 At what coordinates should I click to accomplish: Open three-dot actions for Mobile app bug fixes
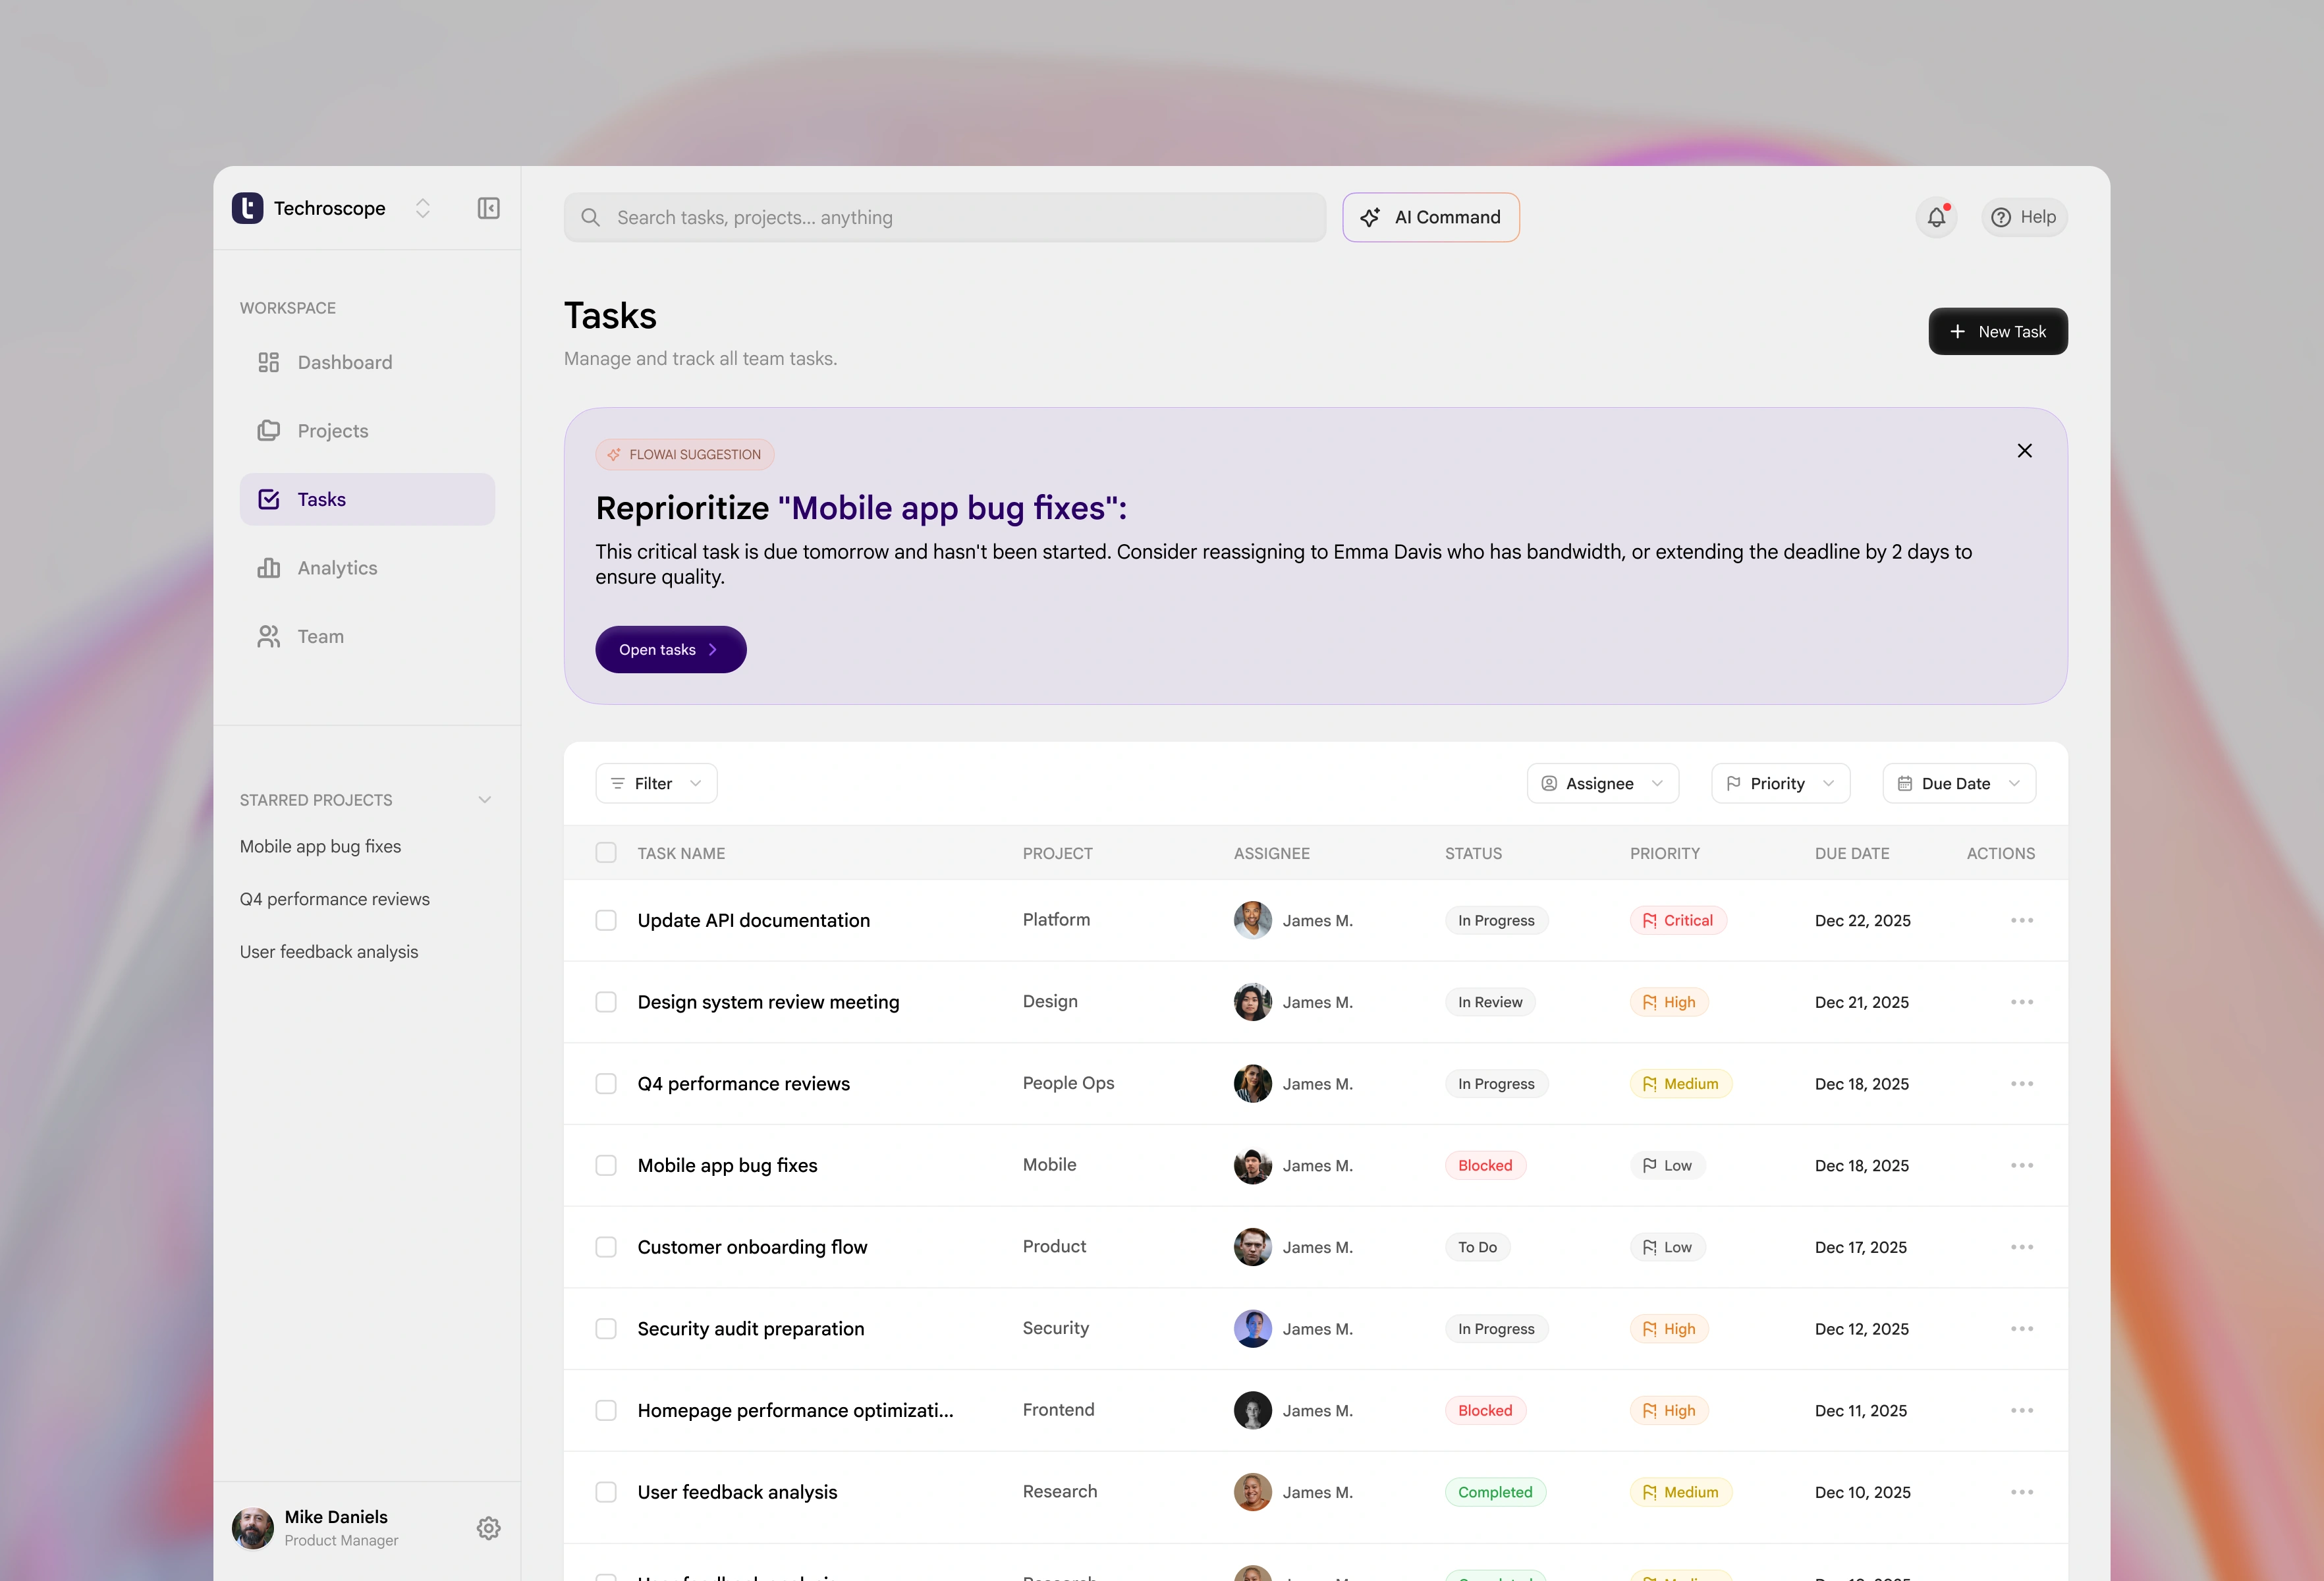[x=2021, y=1165]
